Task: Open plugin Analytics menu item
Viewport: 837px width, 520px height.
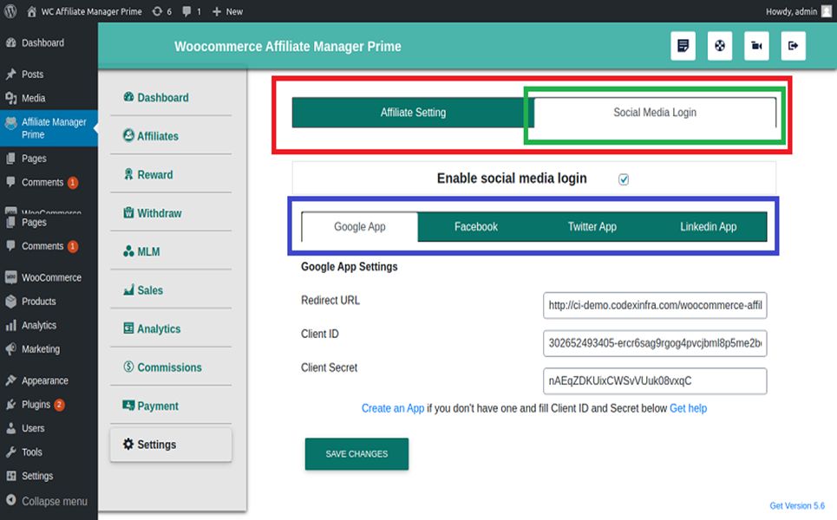Action: [152, 328]
